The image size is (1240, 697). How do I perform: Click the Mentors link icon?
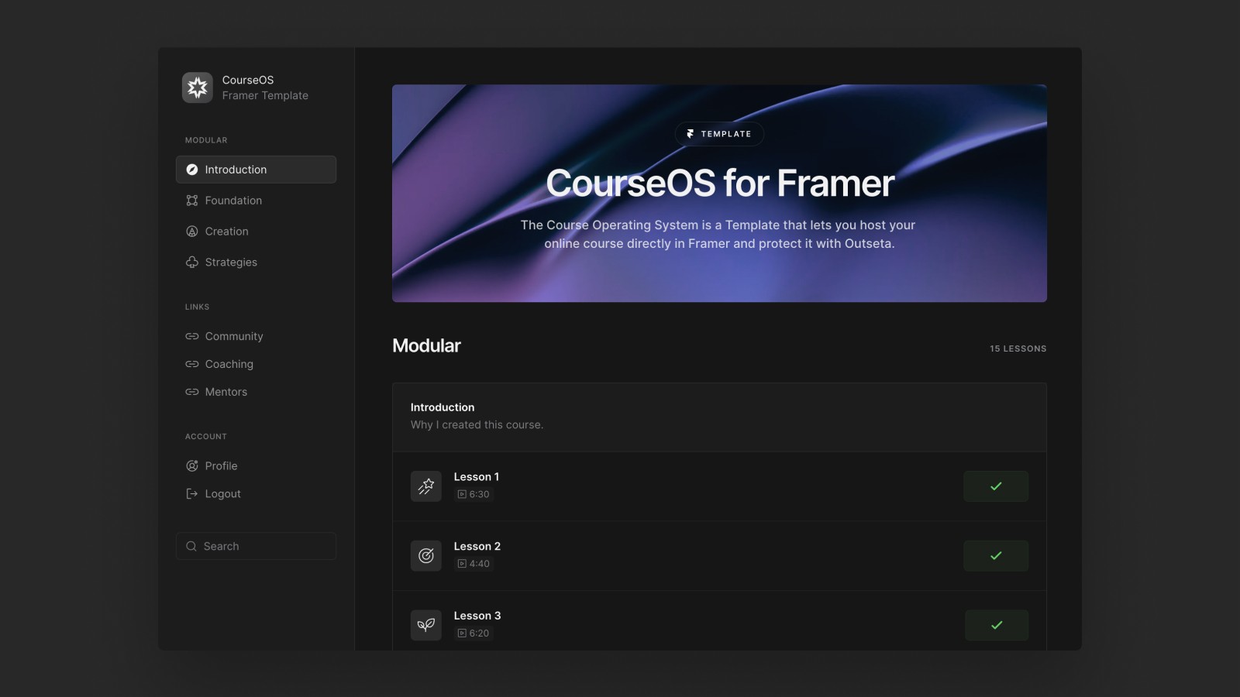192,392
